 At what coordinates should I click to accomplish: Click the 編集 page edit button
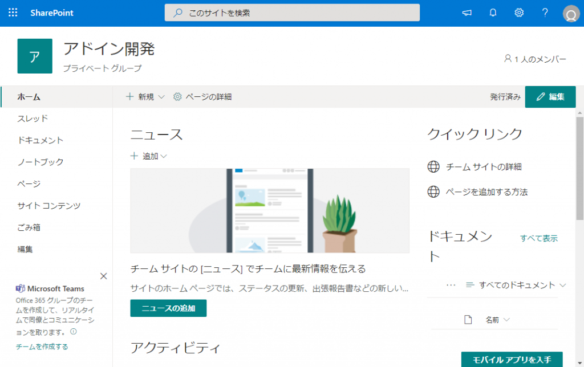[550, 97]
